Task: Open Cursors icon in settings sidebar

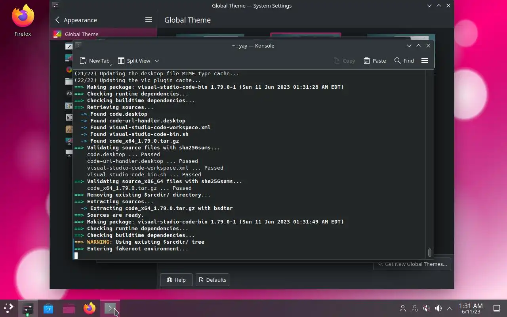Action: pos(69,117)
